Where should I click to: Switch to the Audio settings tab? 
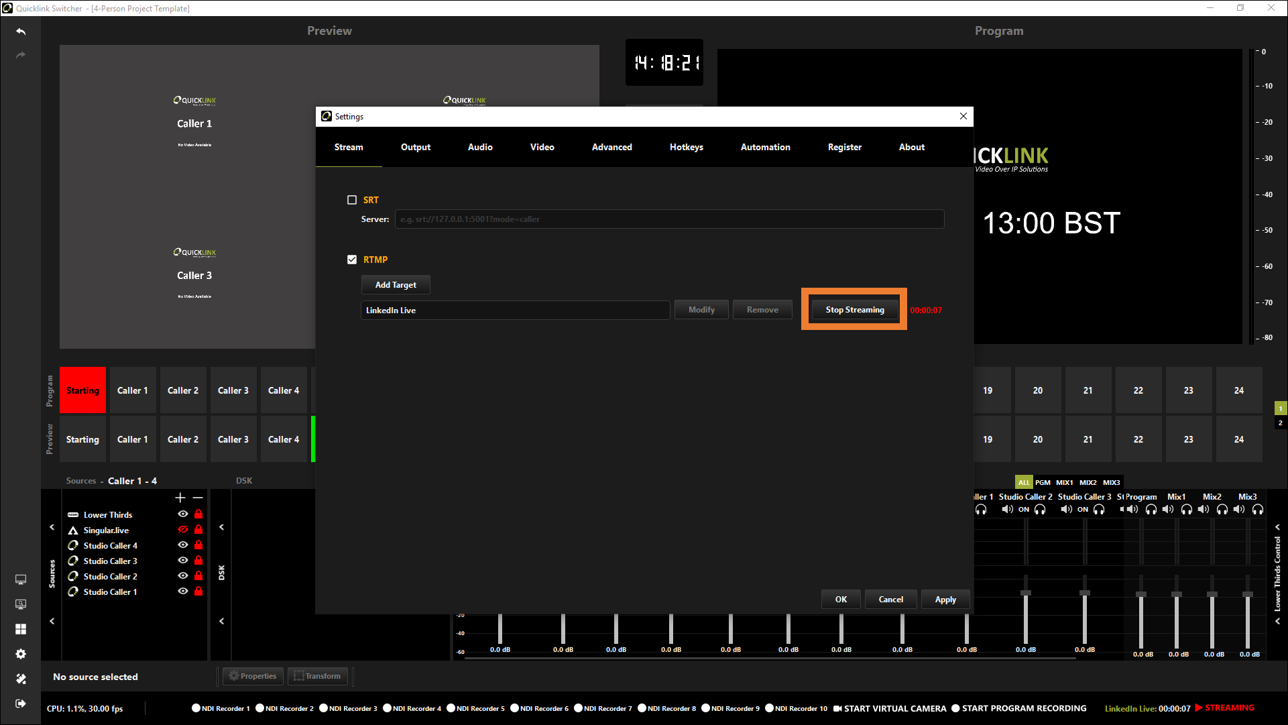(480, 147)
